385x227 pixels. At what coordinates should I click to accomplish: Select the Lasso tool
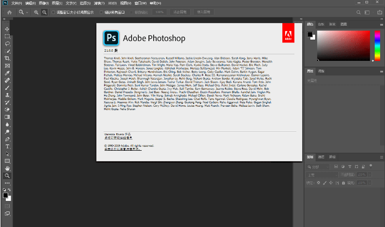(x=7, y=44)
